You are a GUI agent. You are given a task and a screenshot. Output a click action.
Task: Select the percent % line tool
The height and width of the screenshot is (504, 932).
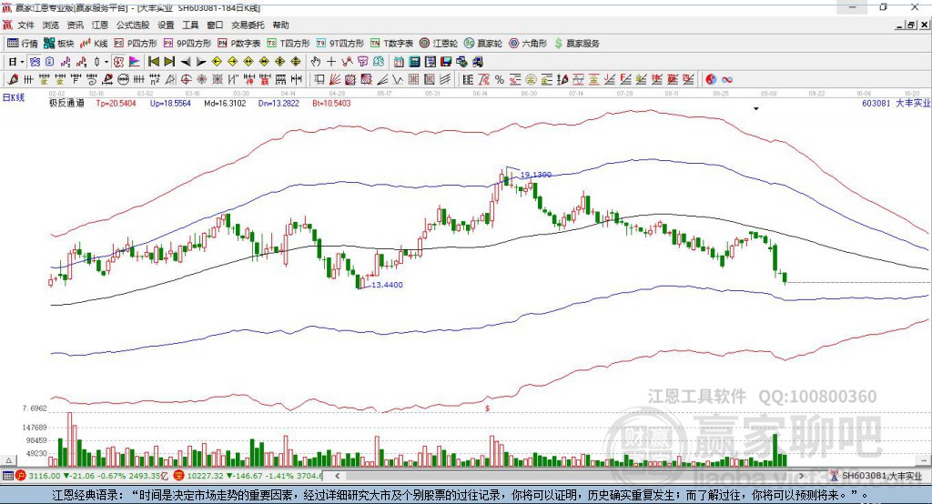coord(500,80)
